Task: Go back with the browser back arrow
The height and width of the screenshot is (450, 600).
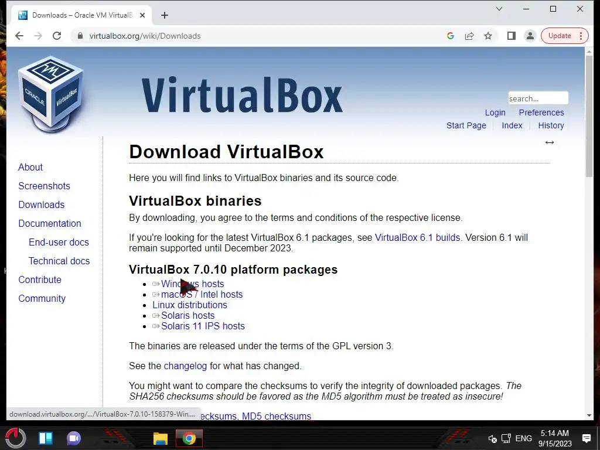Action: 19,36
